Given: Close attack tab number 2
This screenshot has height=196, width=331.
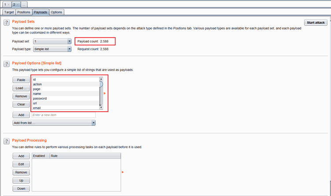Looking at the screenshot, I should [x=18, y=4].
